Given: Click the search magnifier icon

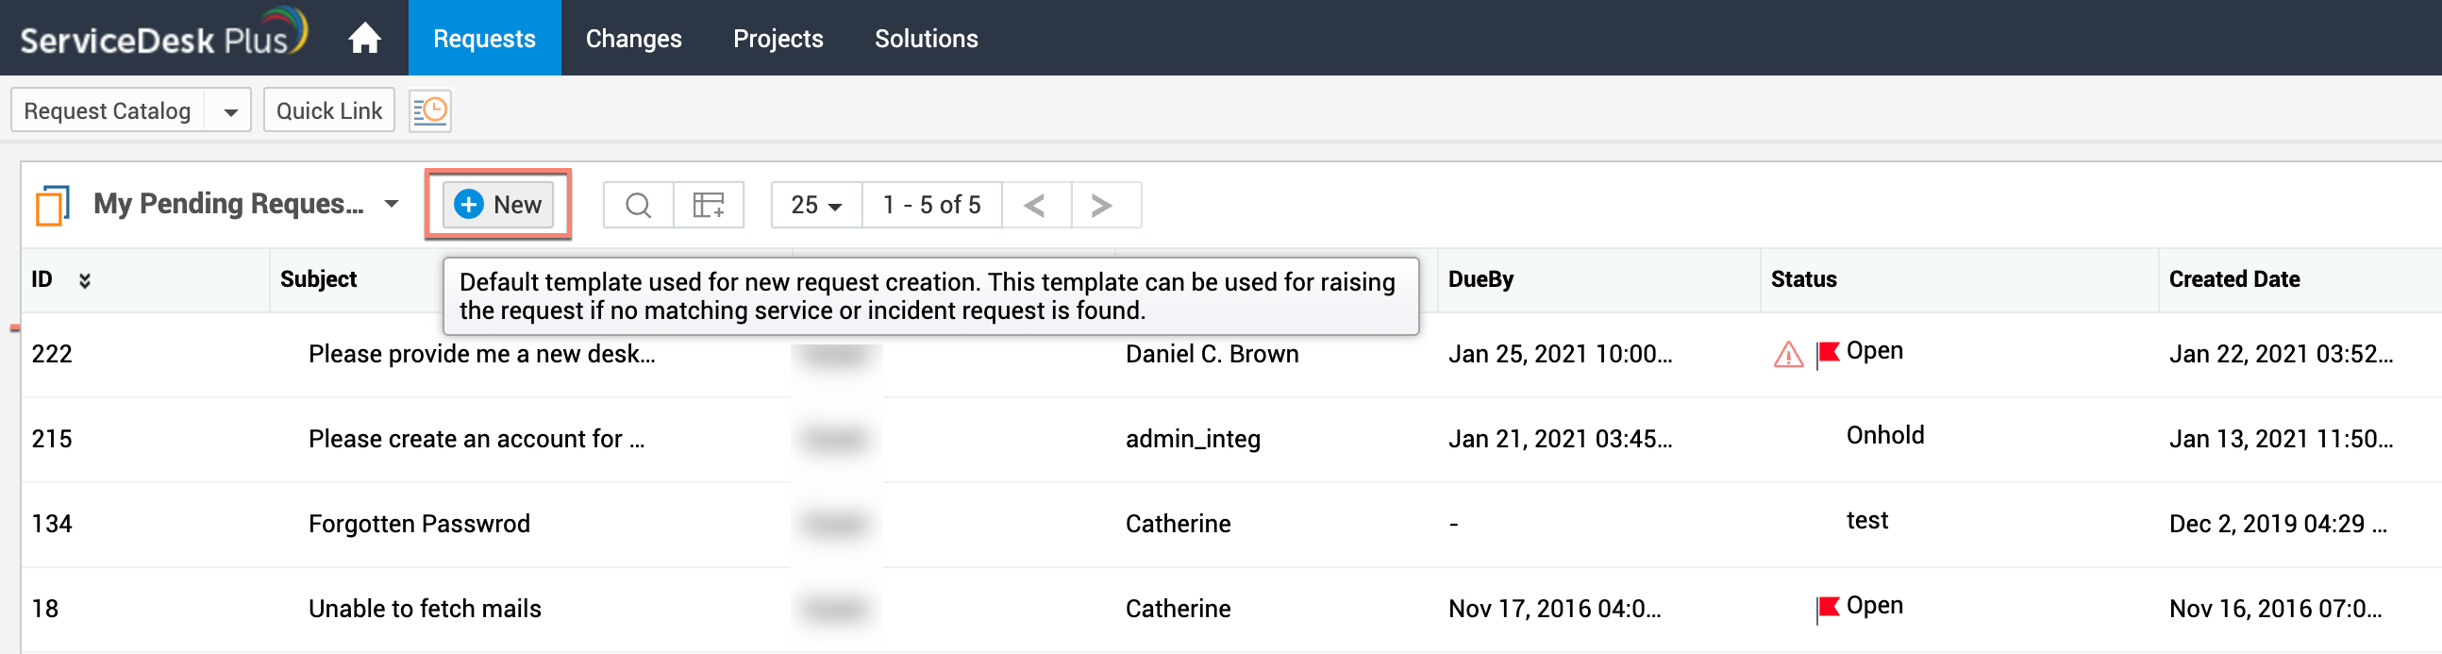Looking at the screenshot, I should pos(639,205).
